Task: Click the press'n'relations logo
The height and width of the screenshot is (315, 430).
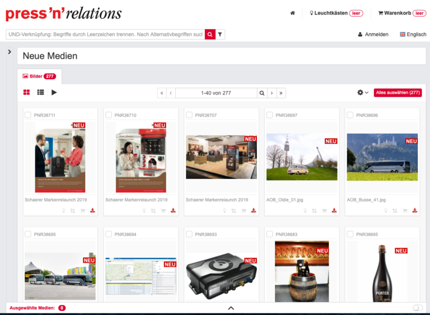Action: (x=63, y=13)
